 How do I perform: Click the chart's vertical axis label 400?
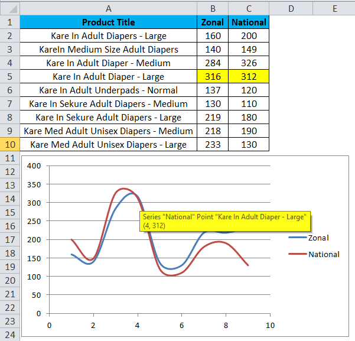(x=34, y=166)
